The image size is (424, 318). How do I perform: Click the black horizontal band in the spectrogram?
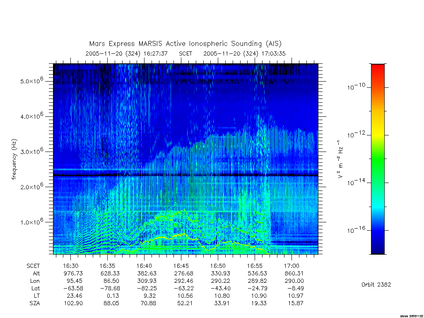185,175
